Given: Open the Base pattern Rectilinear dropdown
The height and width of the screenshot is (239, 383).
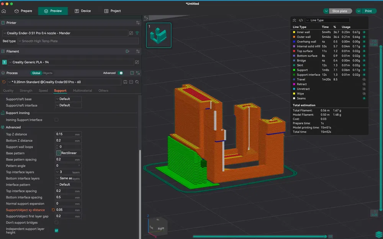Looking at the screenshot, I should coord(69,153).
